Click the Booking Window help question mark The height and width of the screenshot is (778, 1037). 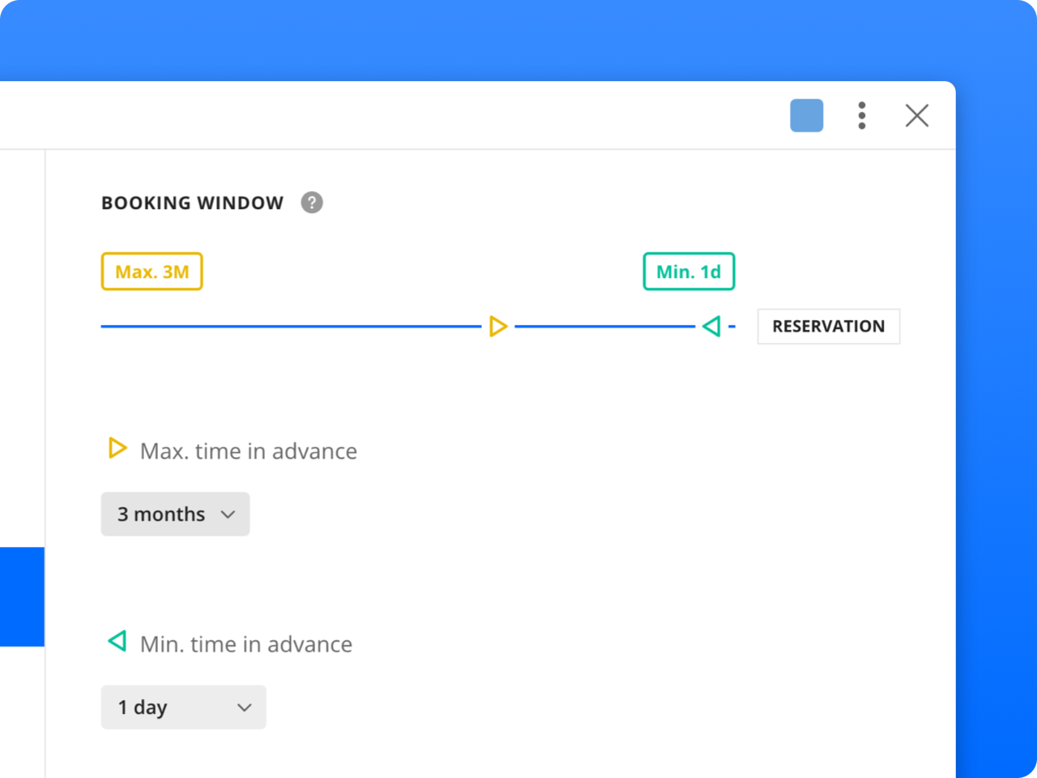tap(312, 203)
